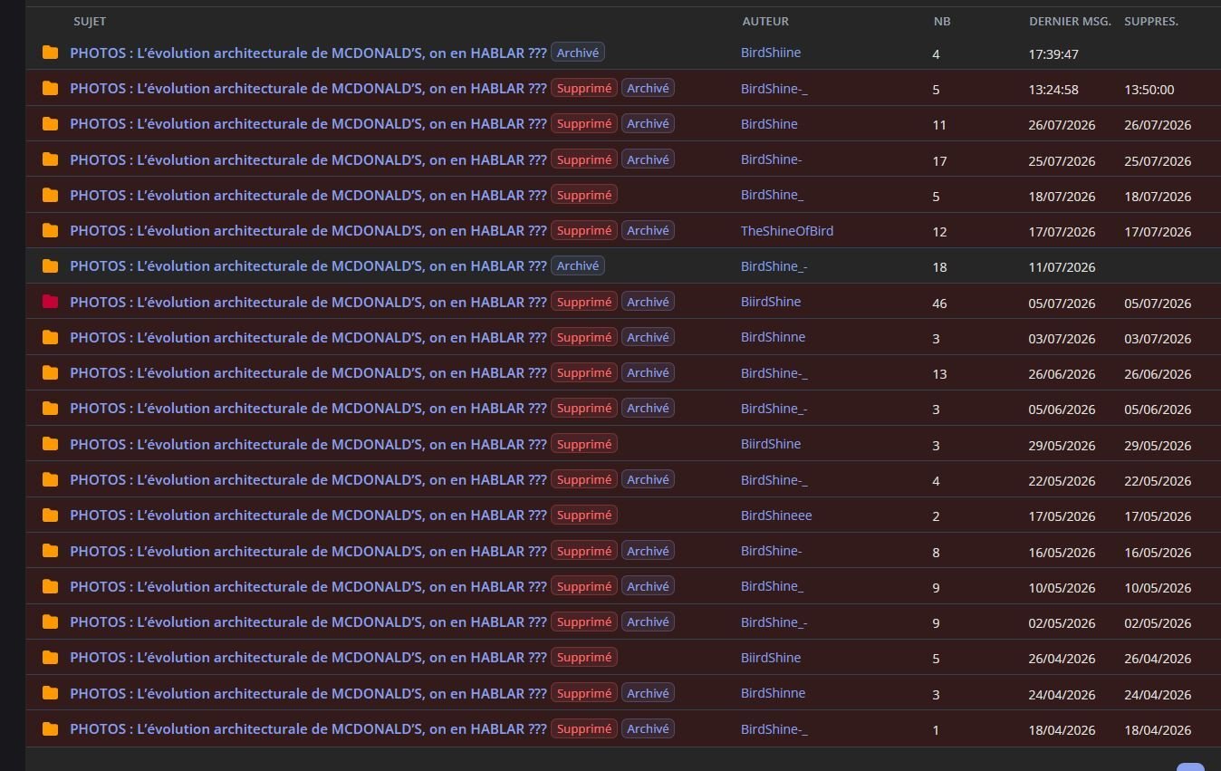Click the Supprimé badge on BirdShineee's row
This screenshot has width=1221, height=771.
(x=584, y=515)
